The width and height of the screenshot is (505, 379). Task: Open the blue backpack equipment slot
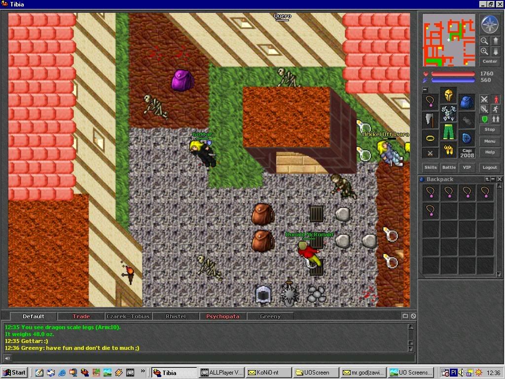click(x=467, y=102)
